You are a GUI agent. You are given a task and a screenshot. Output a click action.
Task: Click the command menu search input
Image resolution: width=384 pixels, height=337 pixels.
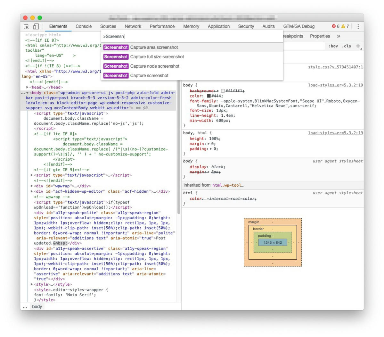click(x=192, y=37)
